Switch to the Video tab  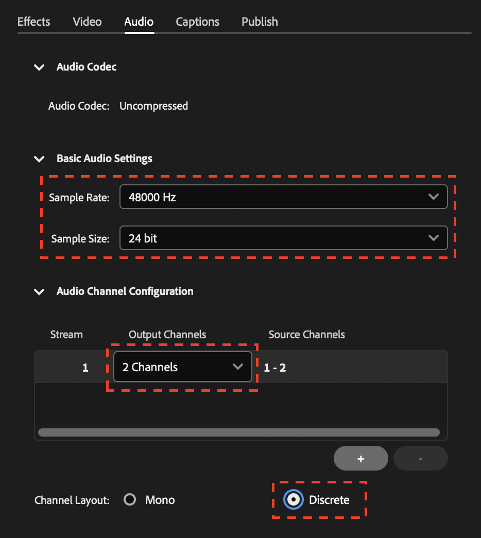[x=87, y=22]
